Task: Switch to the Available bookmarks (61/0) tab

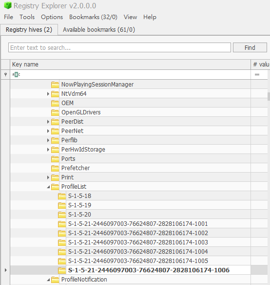Action: coord(99,30)
